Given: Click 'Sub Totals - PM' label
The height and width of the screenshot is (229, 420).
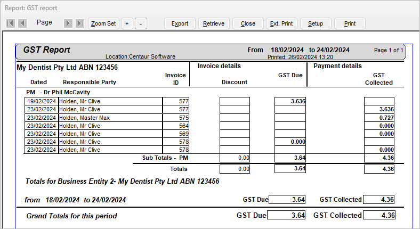Looking at the screenshot, I should coord(165,158).
